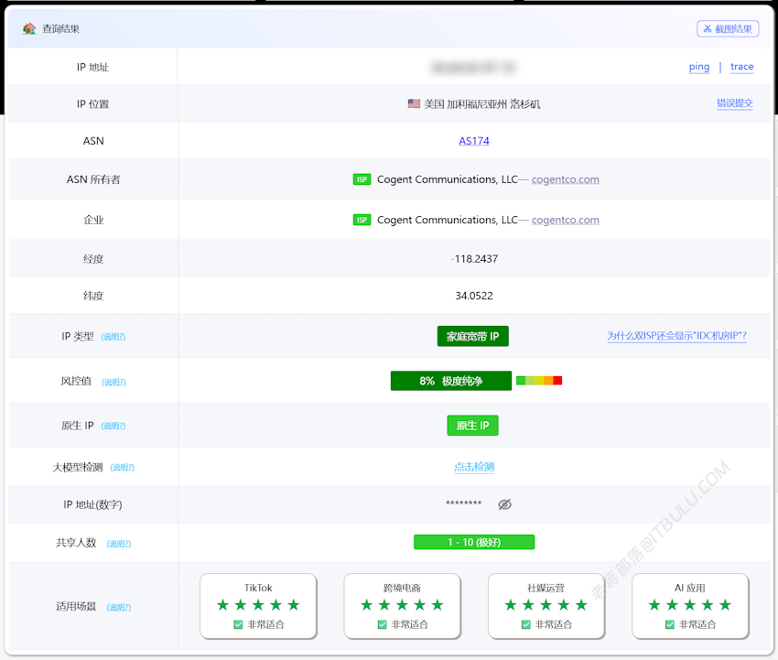
Task: Click the 非常适合 checkbox under 跨境电商
Action: [382, 624]
